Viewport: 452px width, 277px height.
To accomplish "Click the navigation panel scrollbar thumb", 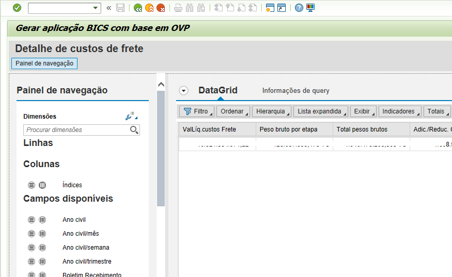I will click(x=161, y=149).
